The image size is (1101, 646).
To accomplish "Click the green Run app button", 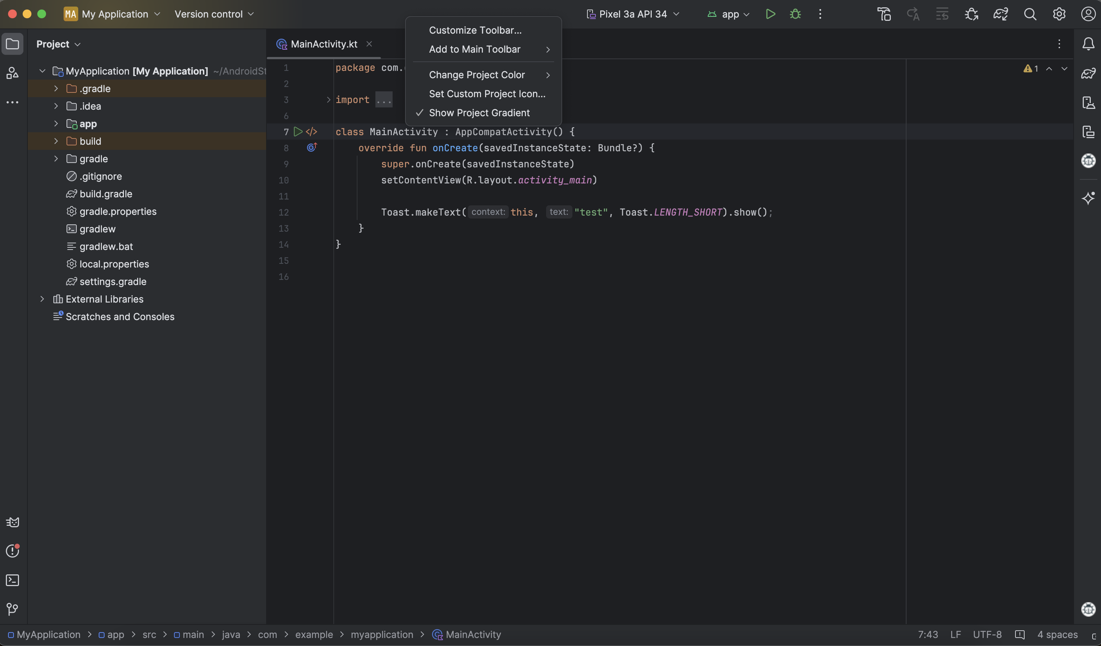I will (770, 14).
